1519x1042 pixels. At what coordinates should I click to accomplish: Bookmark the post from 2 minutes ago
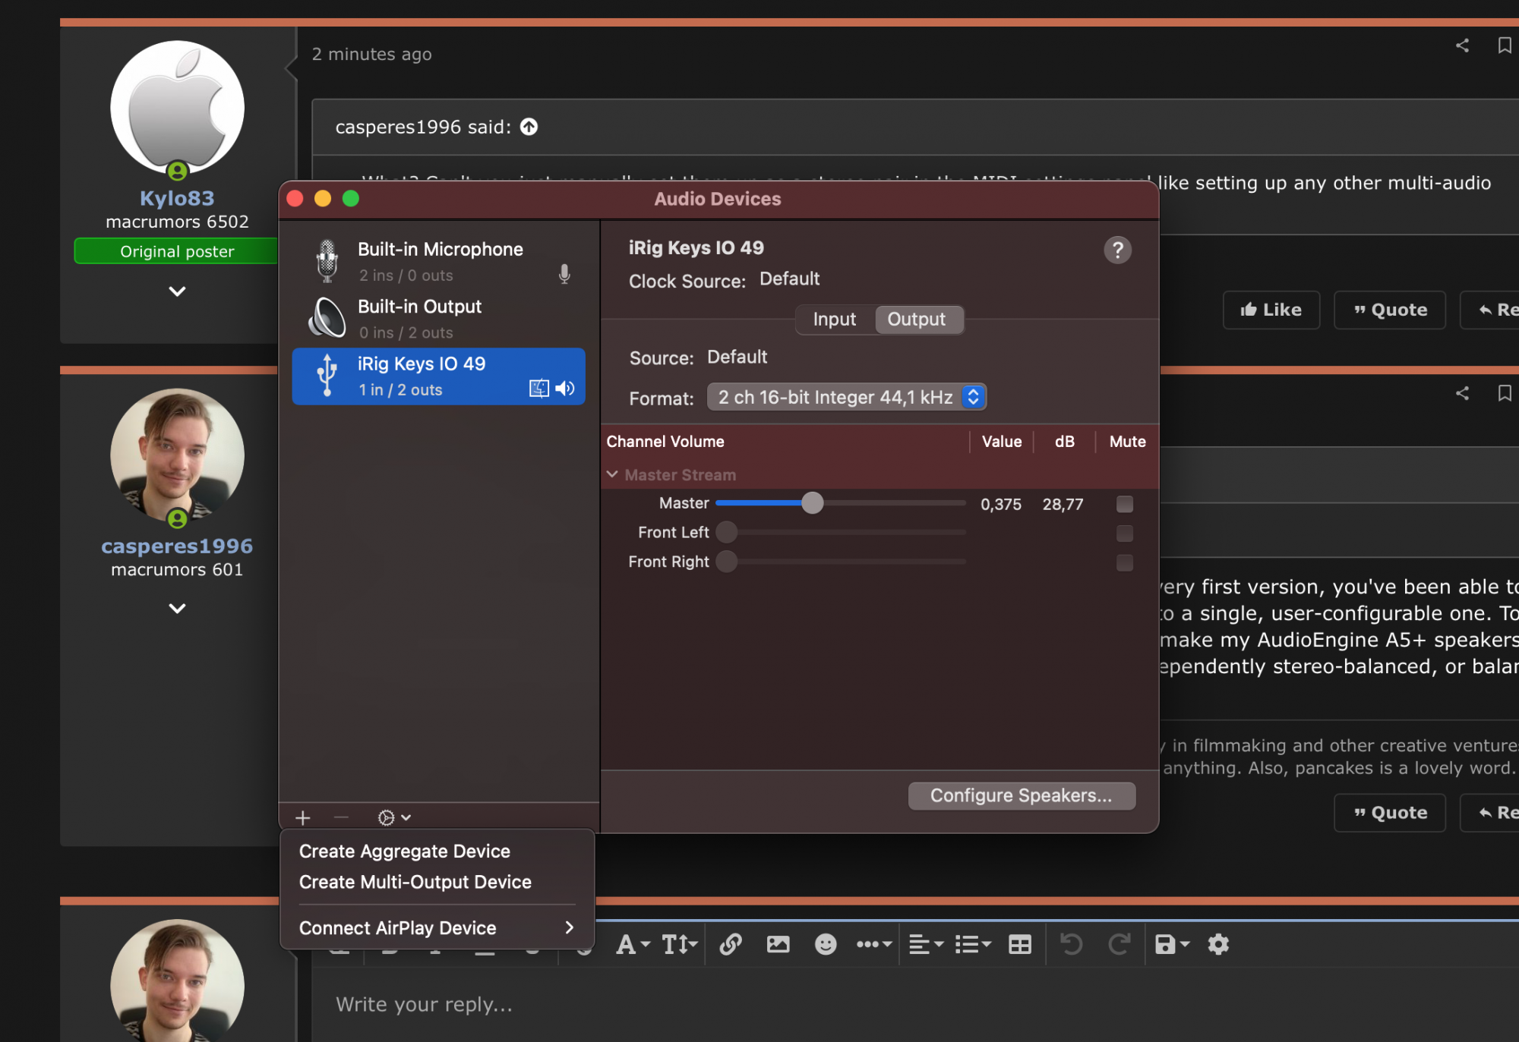[1504, 46]
